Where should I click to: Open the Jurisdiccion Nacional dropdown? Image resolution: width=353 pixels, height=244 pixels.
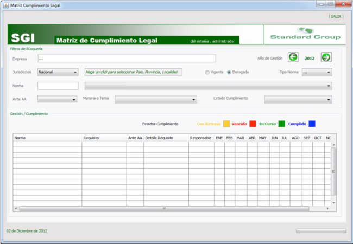click(x=58, y=72)
